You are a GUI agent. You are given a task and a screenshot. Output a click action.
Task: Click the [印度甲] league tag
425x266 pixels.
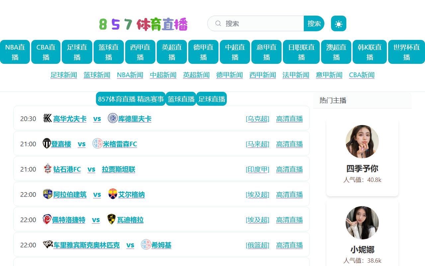[x=258, y=169]
